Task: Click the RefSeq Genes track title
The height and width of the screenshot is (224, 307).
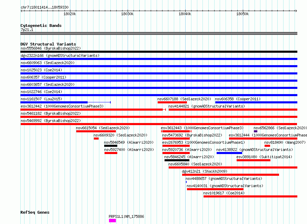Action: point(35,212)
